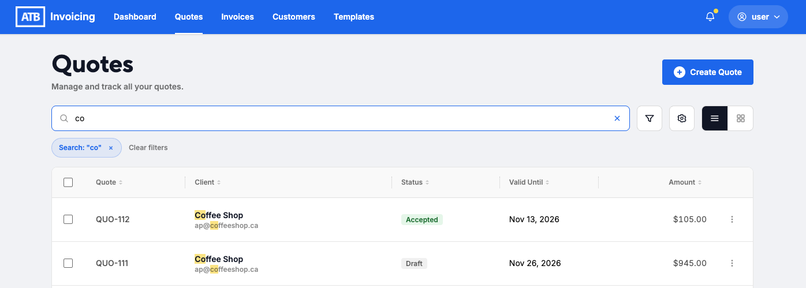Sort by the Client column
Screen dimensions: 806x288
208,182
